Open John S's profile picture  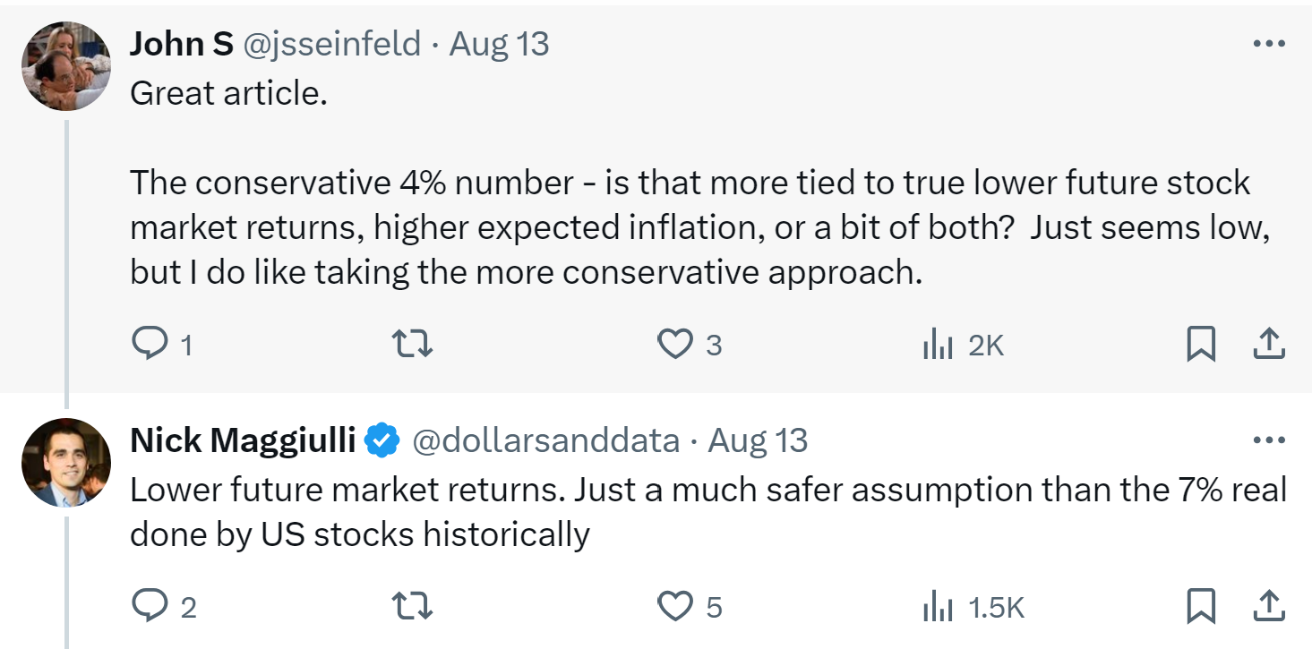coord(65,65)
